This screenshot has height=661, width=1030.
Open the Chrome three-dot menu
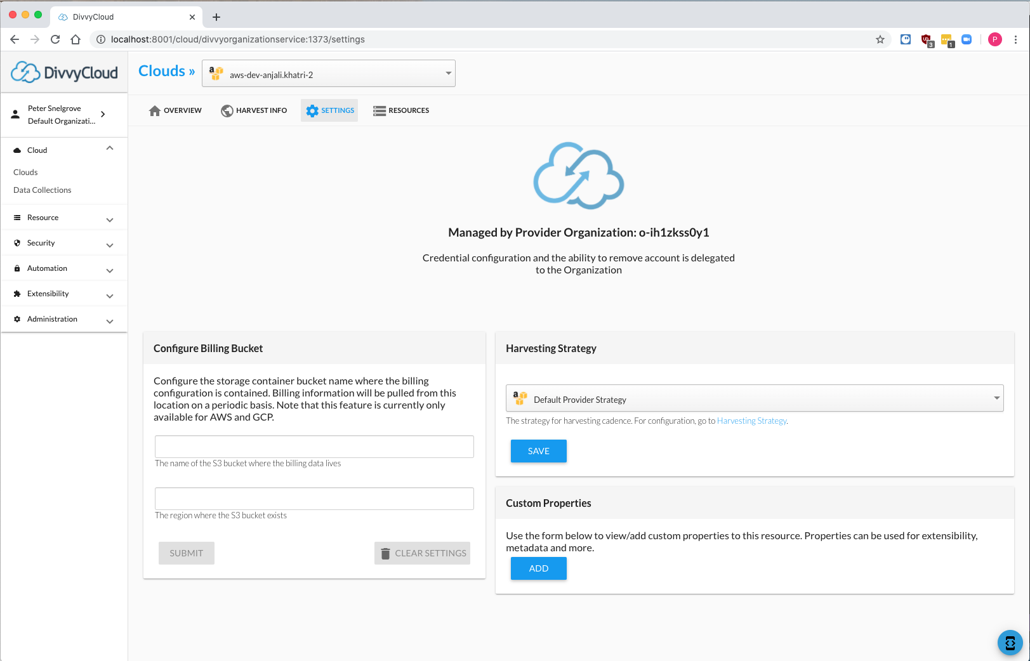[1015, 39]
